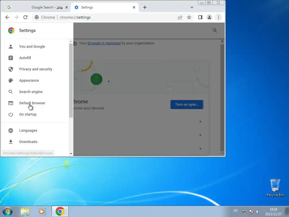Image resolution: width=289 pixels, height=217 pixels.
Task: Click the shield icon for Privacy and security
Action: 11,69
